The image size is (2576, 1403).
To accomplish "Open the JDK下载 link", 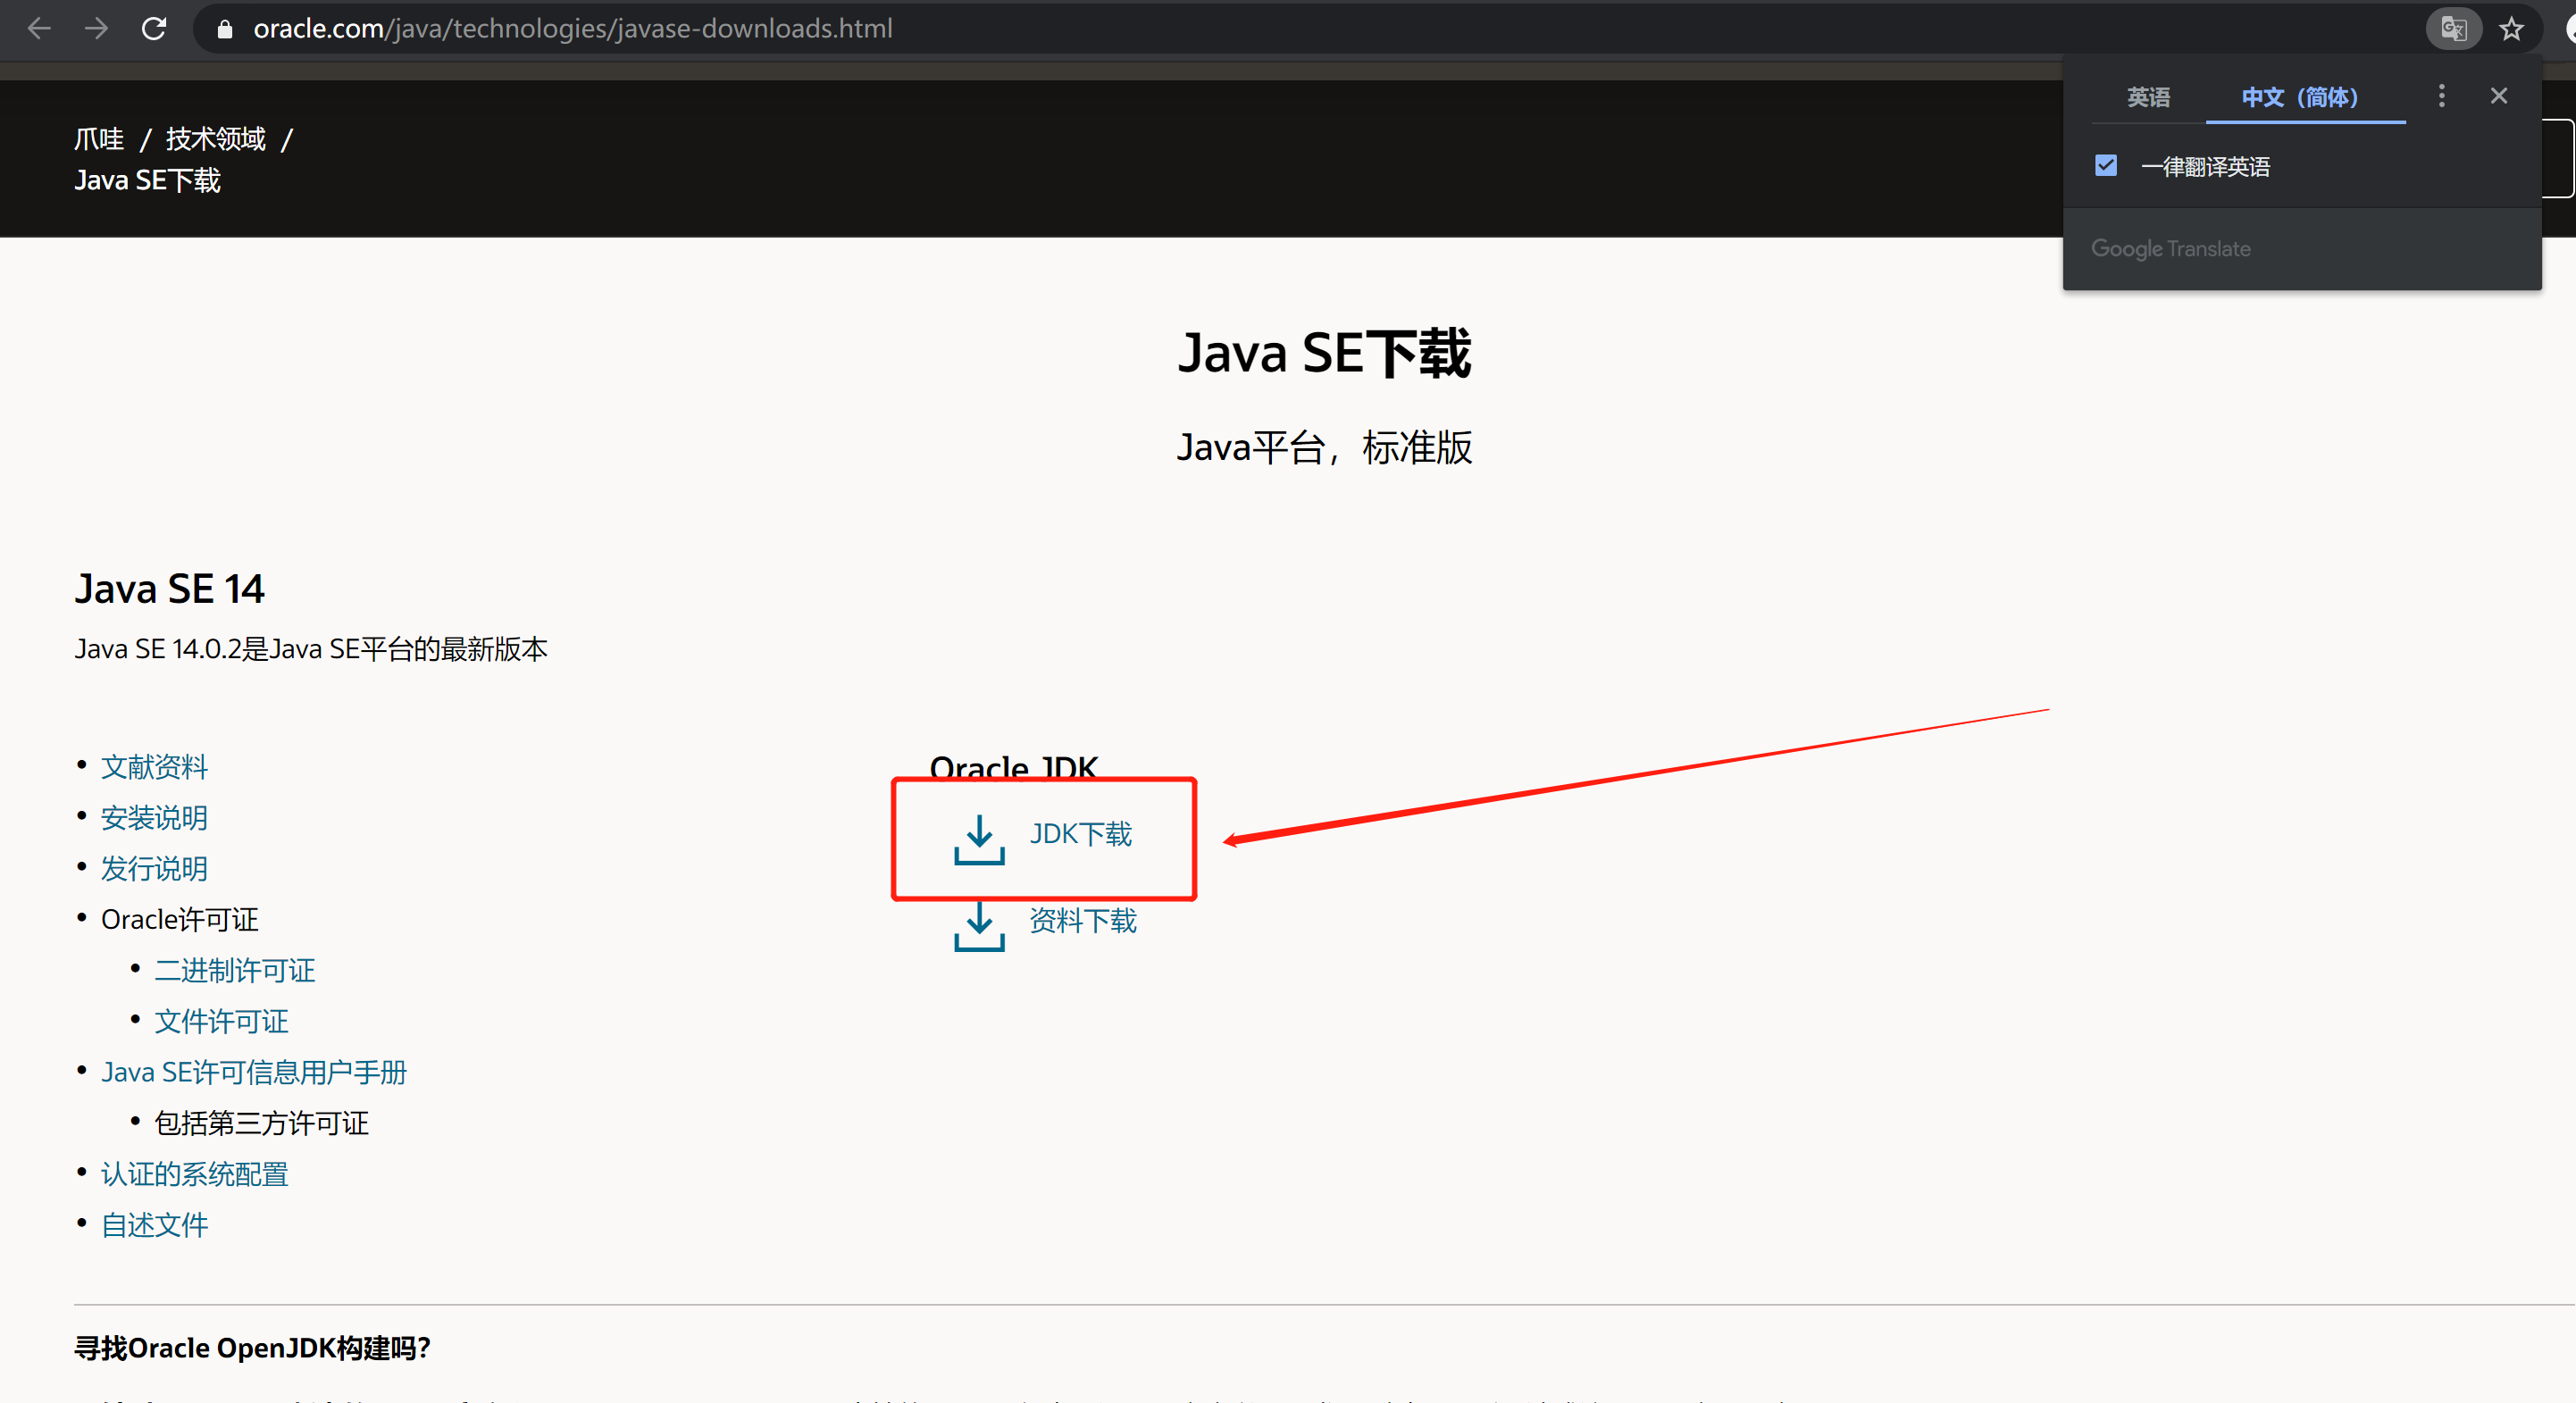I will [x=1081, y=834].
